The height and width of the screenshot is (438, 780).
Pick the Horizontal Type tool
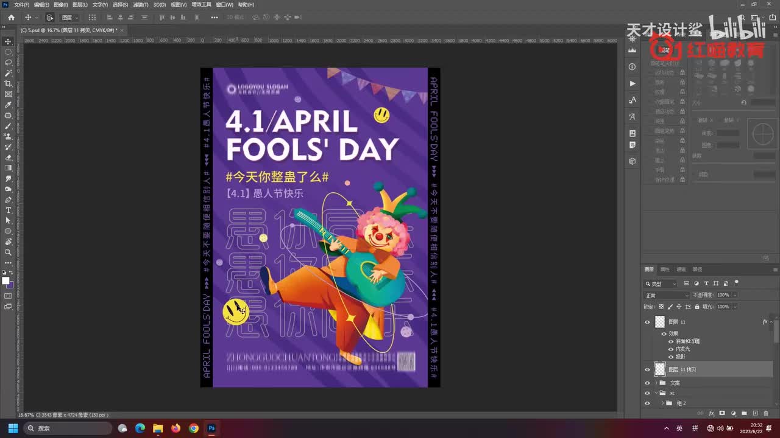coord(8,210)
